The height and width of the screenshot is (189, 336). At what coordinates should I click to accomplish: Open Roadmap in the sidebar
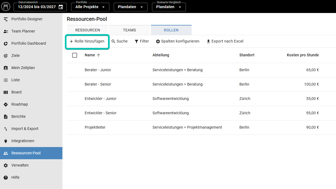click(x=31, y=105)
